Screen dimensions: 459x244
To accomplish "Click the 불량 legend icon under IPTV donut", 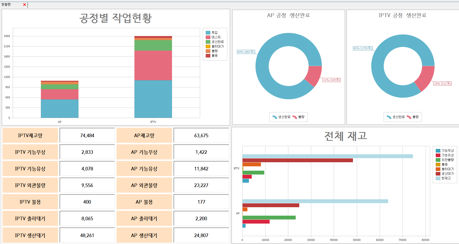I will click(x=409, y=117).
